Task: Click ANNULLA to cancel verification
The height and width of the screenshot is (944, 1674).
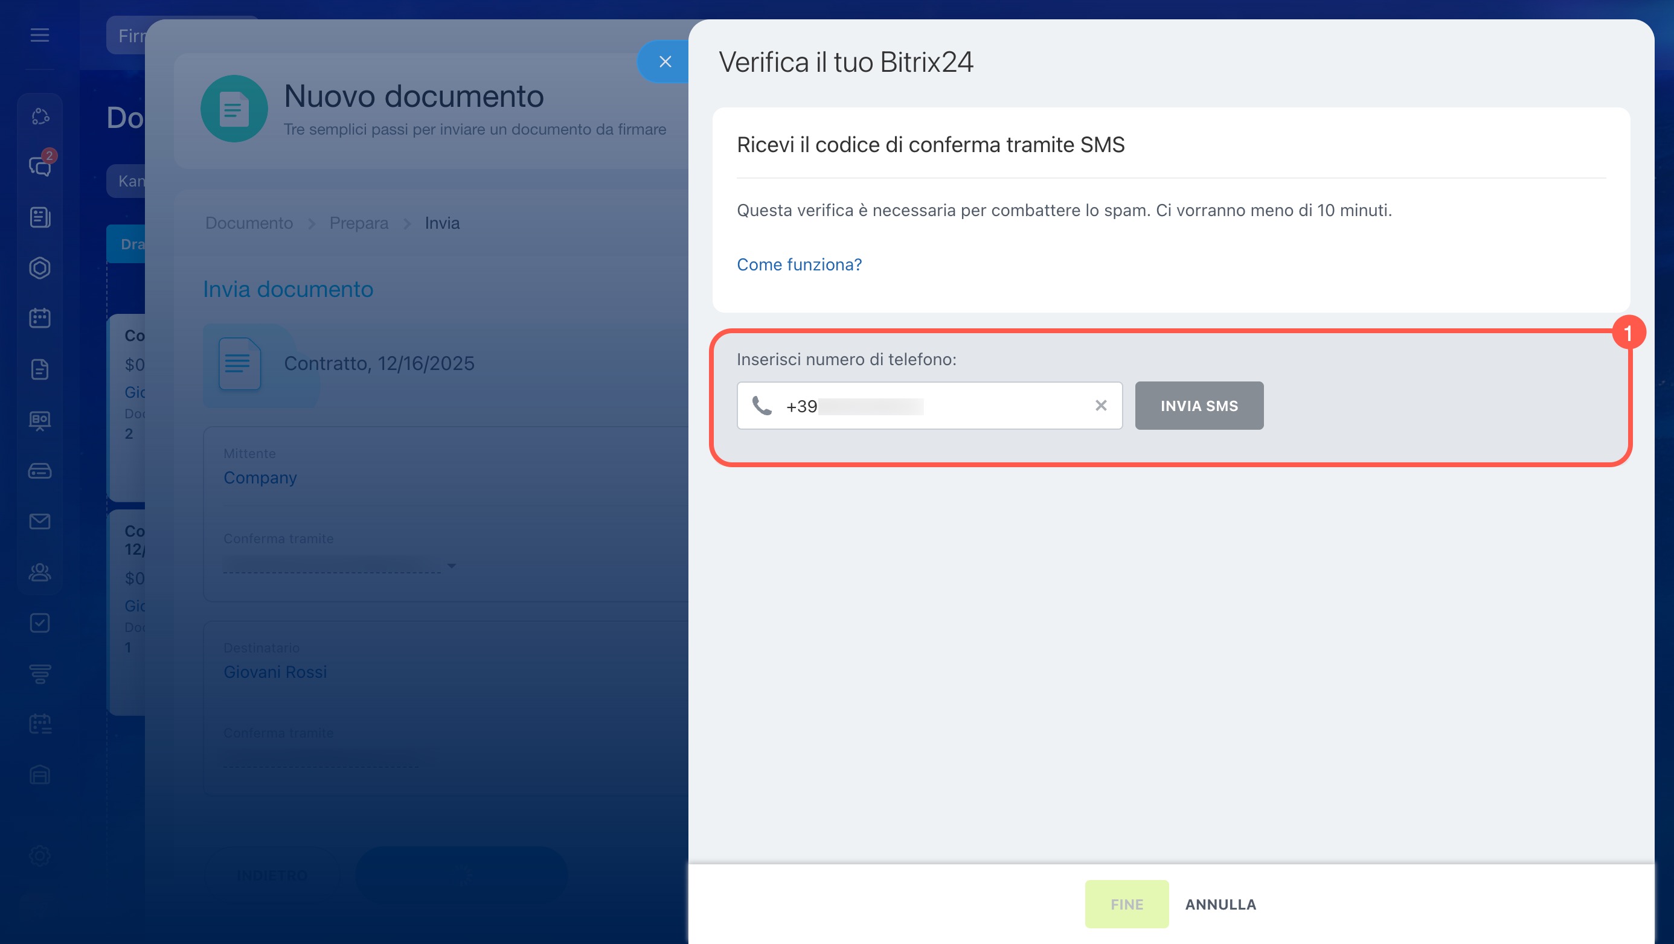Action: [1220, 904]
